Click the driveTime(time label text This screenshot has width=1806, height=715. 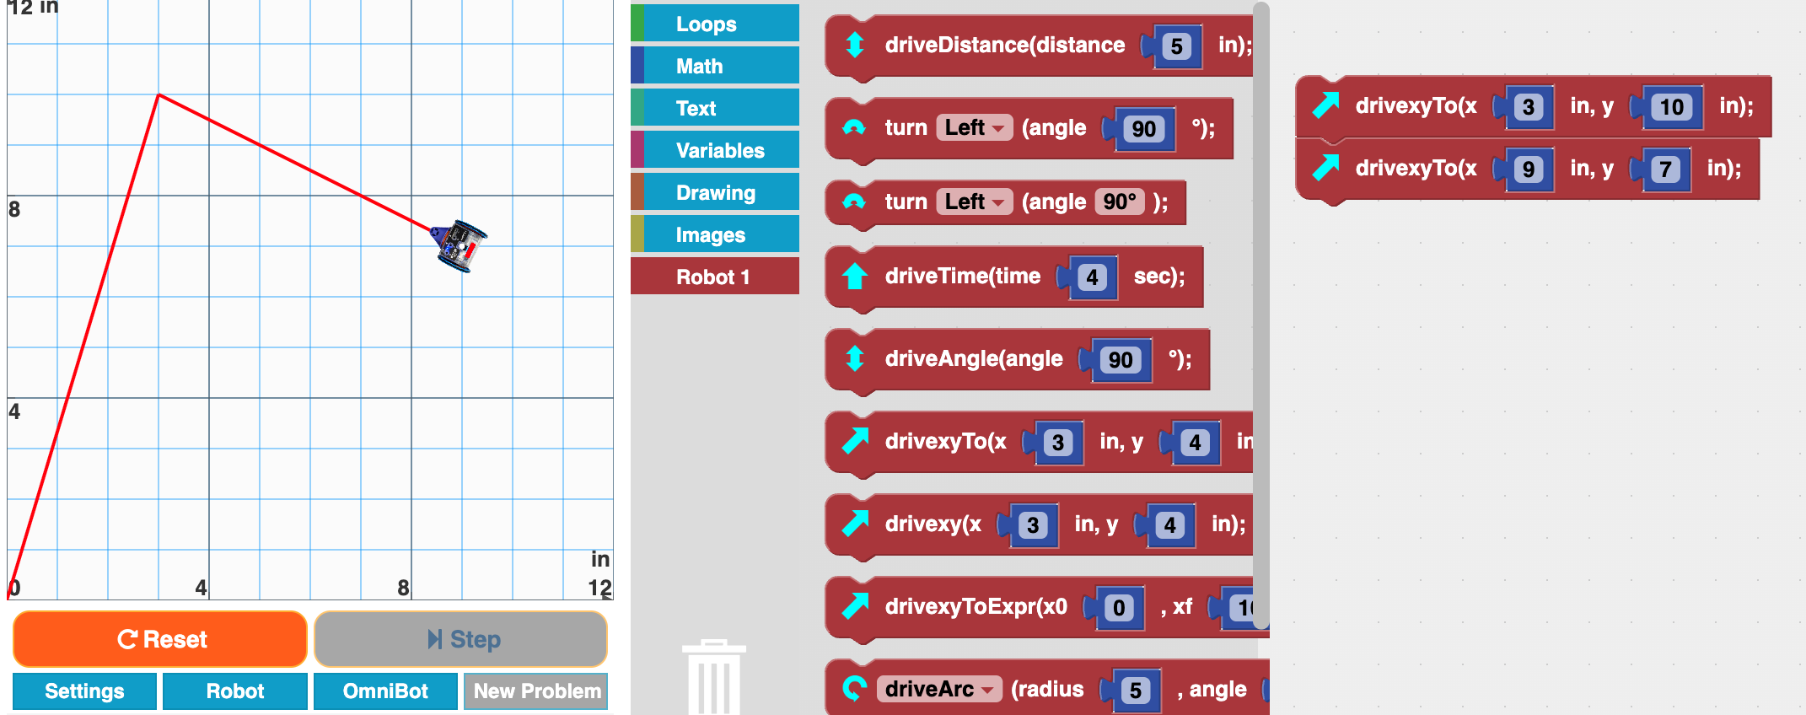point(963,276)
